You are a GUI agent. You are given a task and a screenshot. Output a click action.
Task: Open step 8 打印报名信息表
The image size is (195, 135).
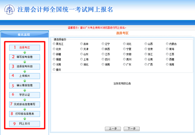[x=25, y=114]
